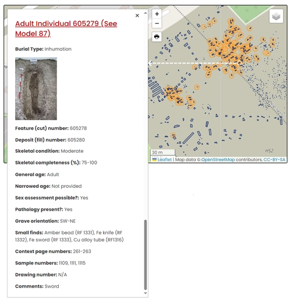The width and height of the screenshot is (291, 301).
Task: Zoom out on the map
Action: click(x=157, y=23)
